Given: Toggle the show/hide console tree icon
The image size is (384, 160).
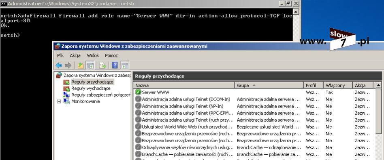Looking at the screenshot, I should (x=90, y=65).
